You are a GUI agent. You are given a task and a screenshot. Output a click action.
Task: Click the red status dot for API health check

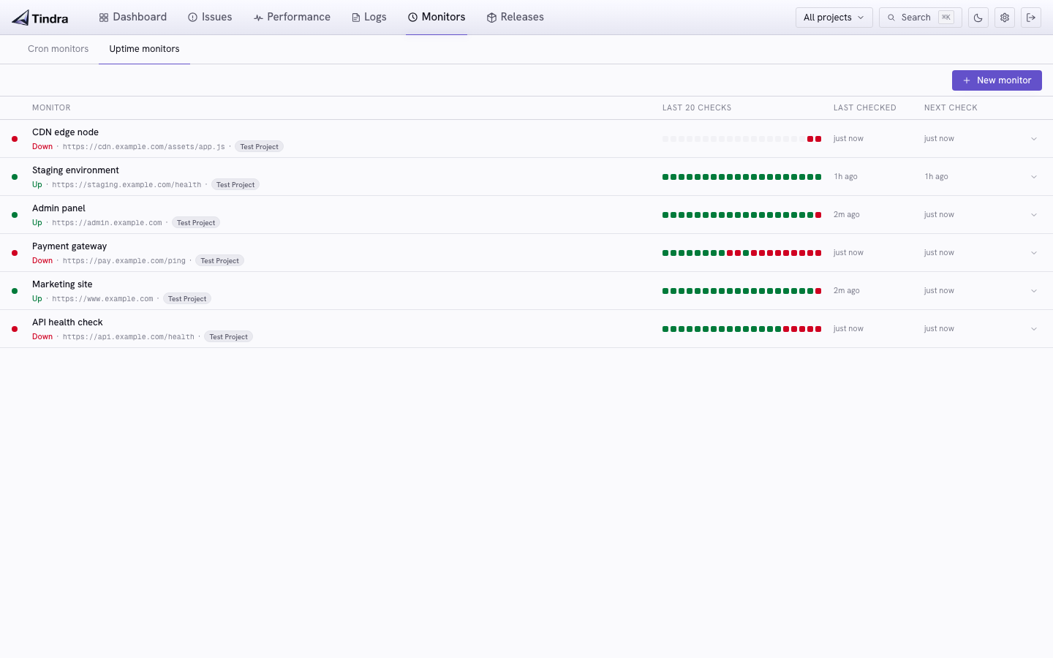(x=15, y=329)
